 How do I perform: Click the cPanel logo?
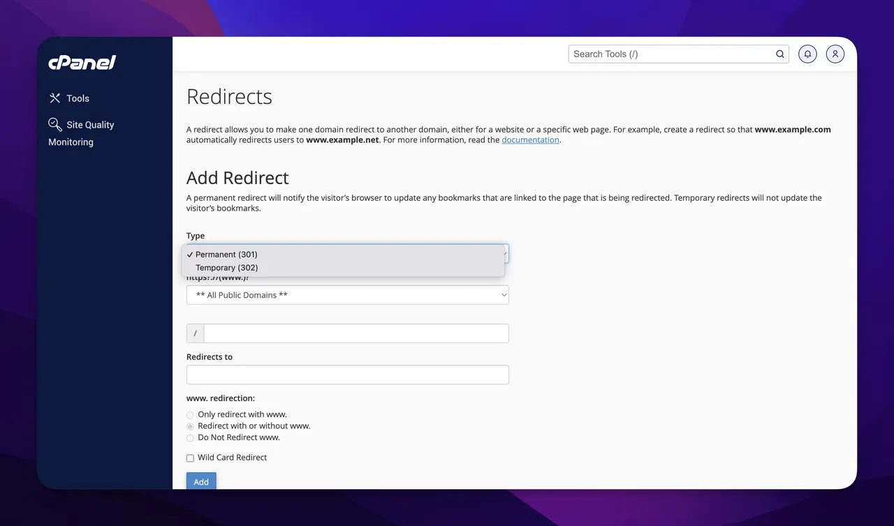[82, 63]
